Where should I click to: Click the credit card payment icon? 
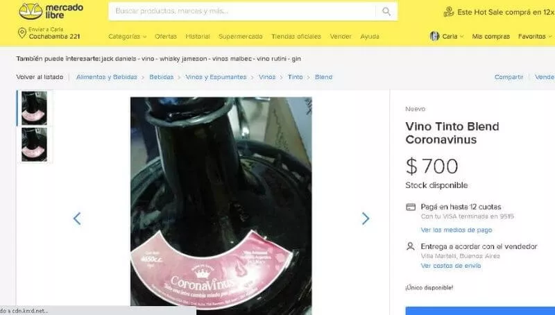click(411, 207)
